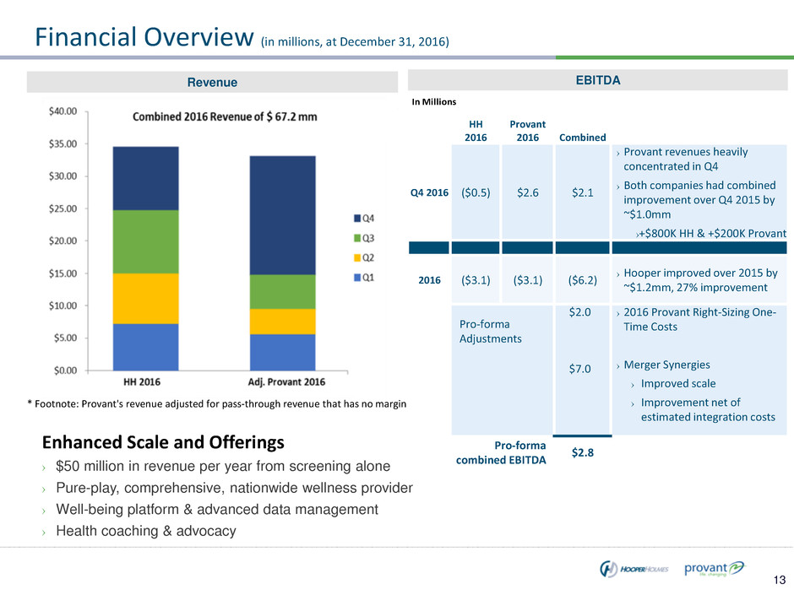Select the HH 2016 Q4 bar segment
794x595 pixels.
tap(146, 178)
